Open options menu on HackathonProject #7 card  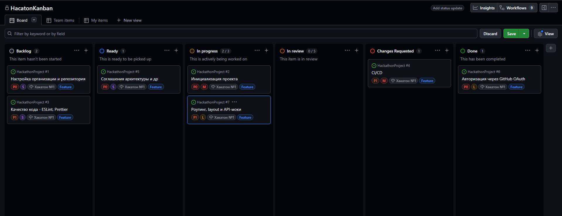(x=234, y=102)
